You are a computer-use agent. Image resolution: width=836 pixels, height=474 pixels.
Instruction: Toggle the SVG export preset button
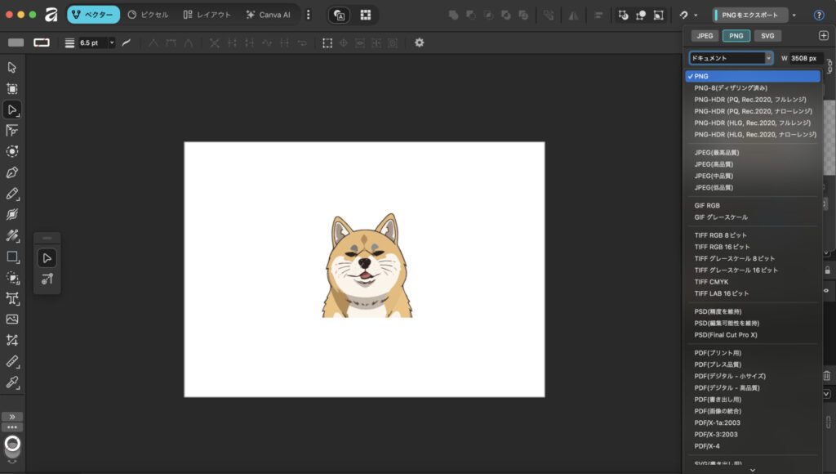click(767, 36)
